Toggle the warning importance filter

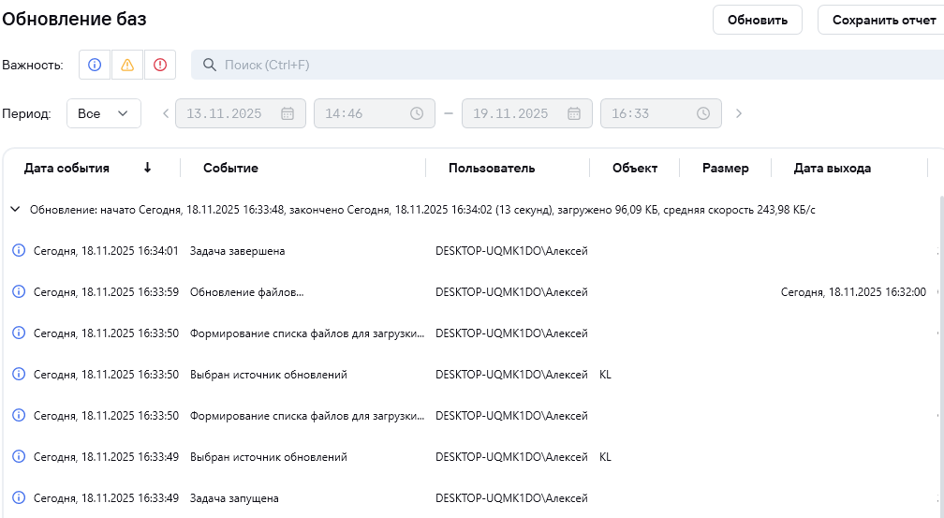click(x=127, y=65)
